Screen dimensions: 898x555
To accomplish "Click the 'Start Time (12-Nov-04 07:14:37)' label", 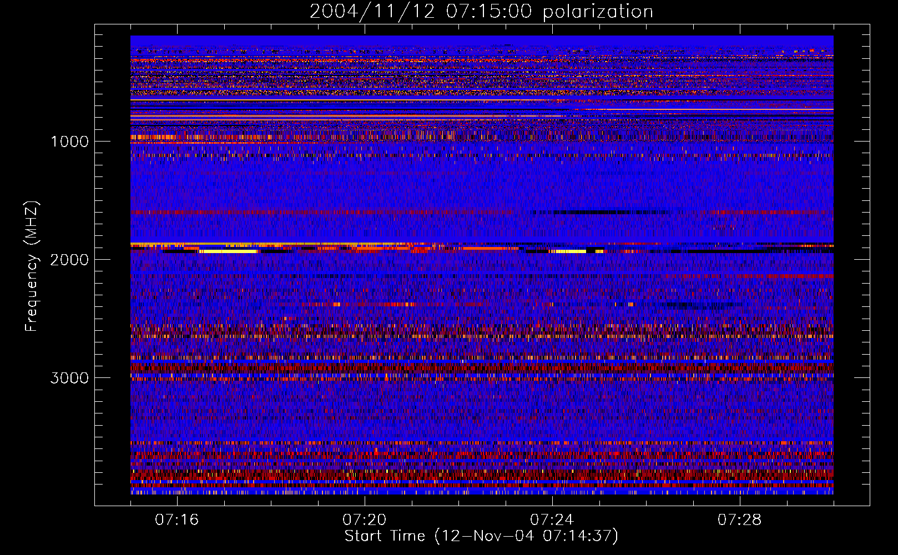I will (x=481, y=536).
